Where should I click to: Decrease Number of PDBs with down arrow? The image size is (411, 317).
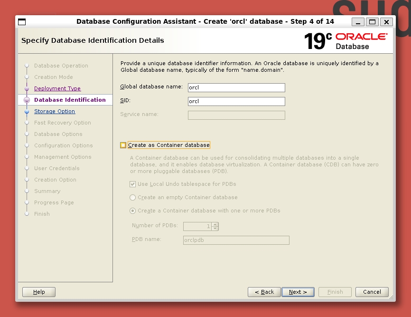tap(215, 229)
